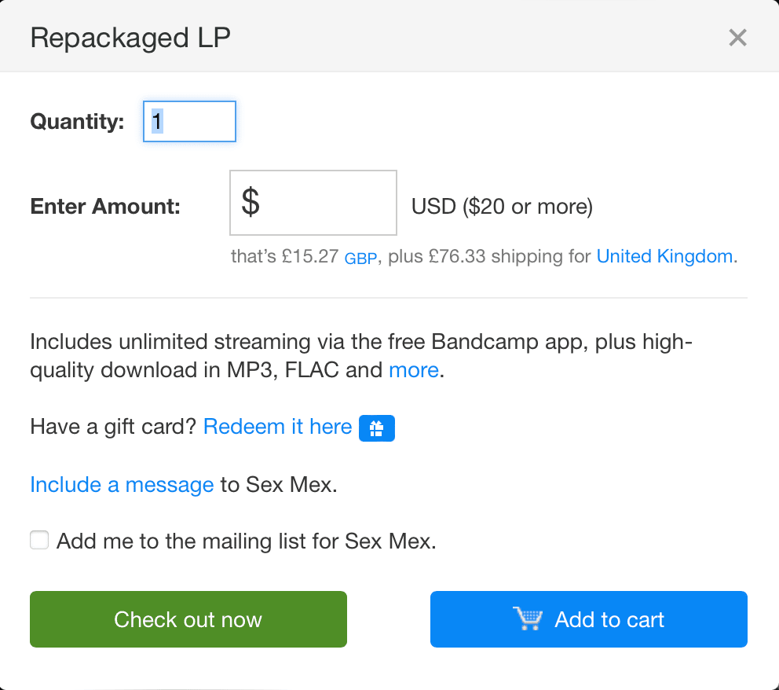
Task: Click the 'Enter Amount:' label
Action: (x=105, y=207)
